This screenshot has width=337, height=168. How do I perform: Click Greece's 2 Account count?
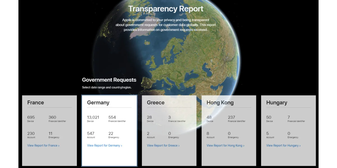(148, 134)
